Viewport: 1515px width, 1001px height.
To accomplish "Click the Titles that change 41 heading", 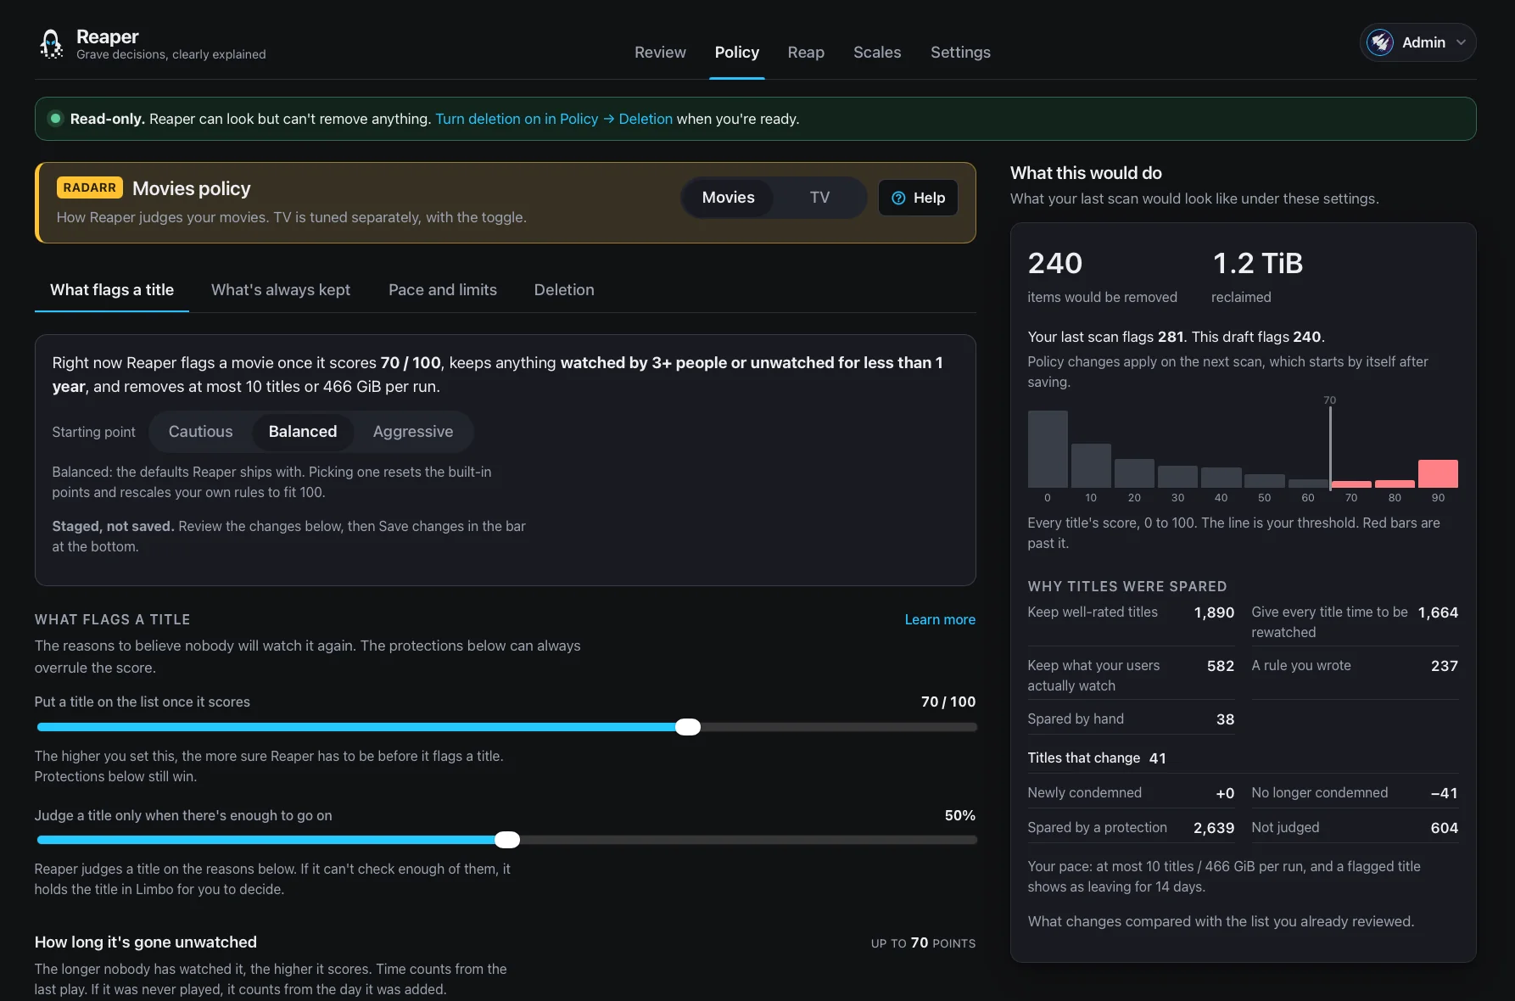I will coord(1097,758).
